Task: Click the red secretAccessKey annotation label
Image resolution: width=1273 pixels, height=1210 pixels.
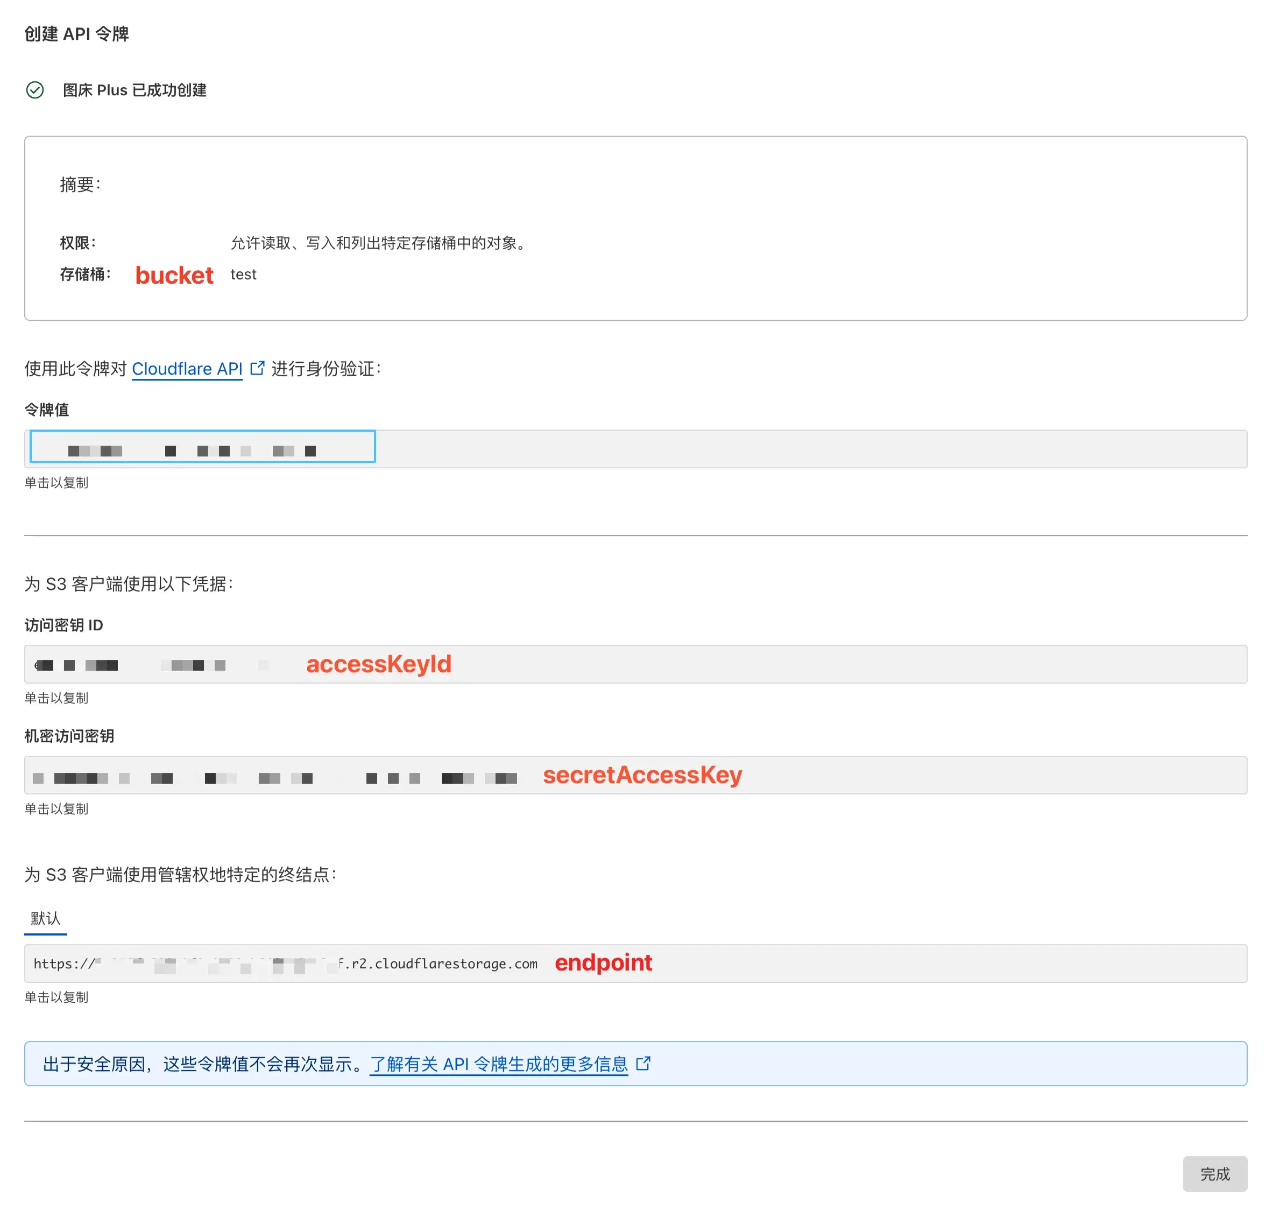Action: tap(642, 775)
